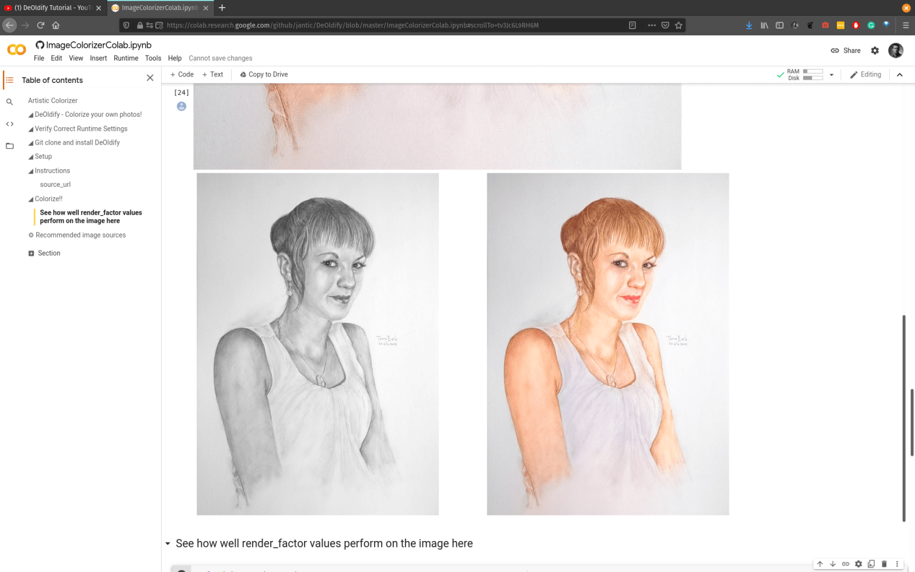Move cell up using arrow icon
The image size is (915, 572).
[820, 564]
